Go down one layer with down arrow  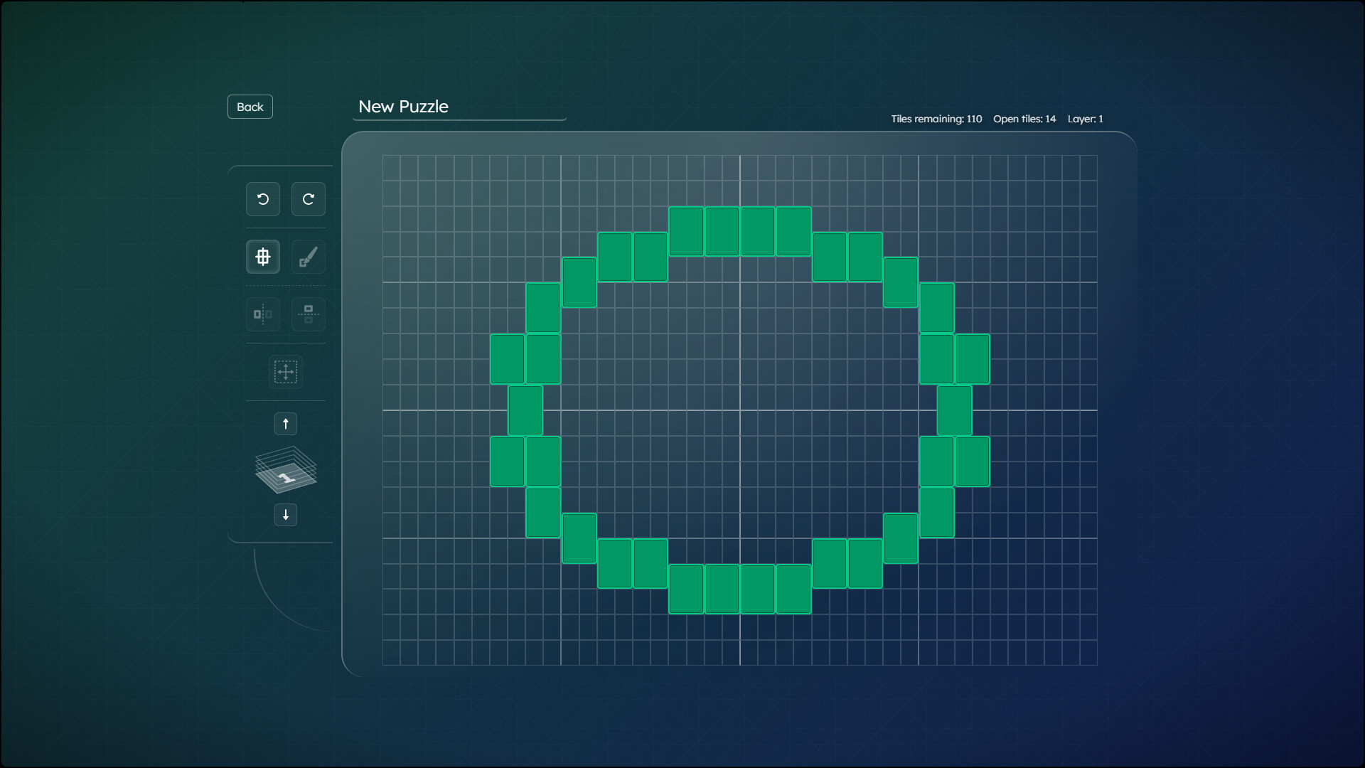coord(286,515)
